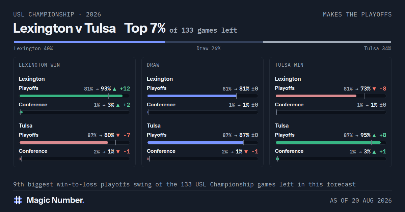Click green up arrow beside Lexington conference 3%
Screen dimensions: 405x212
(x=118, y=105)
